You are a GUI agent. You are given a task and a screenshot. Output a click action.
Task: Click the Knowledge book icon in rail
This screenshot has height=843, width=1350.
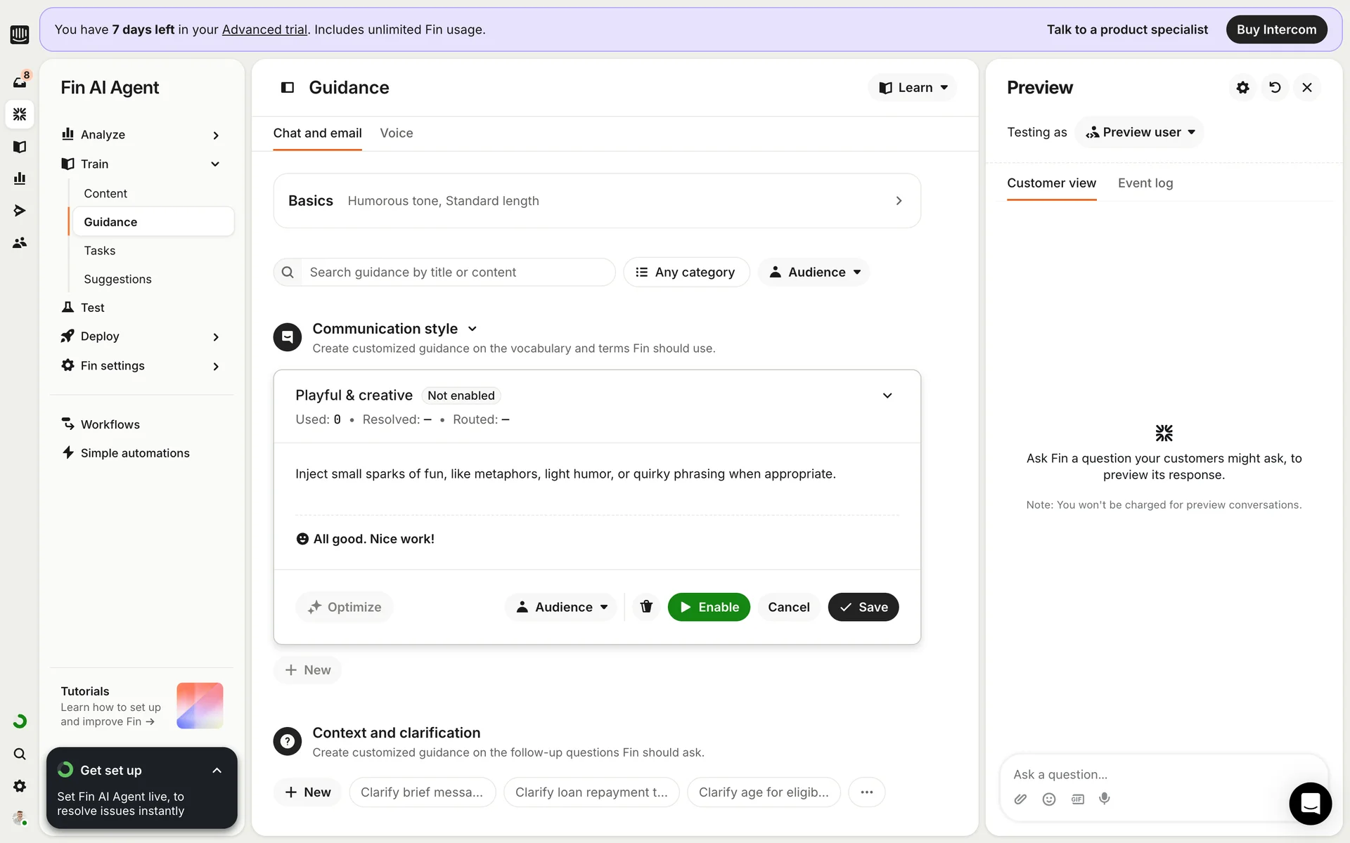(20, 147)
